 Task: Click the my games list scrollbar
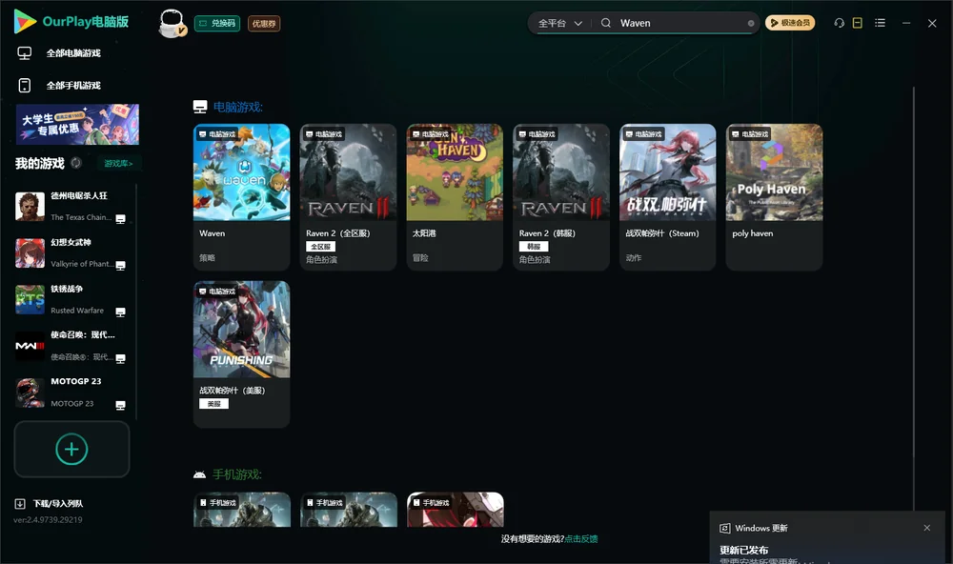tap(136, 301)
